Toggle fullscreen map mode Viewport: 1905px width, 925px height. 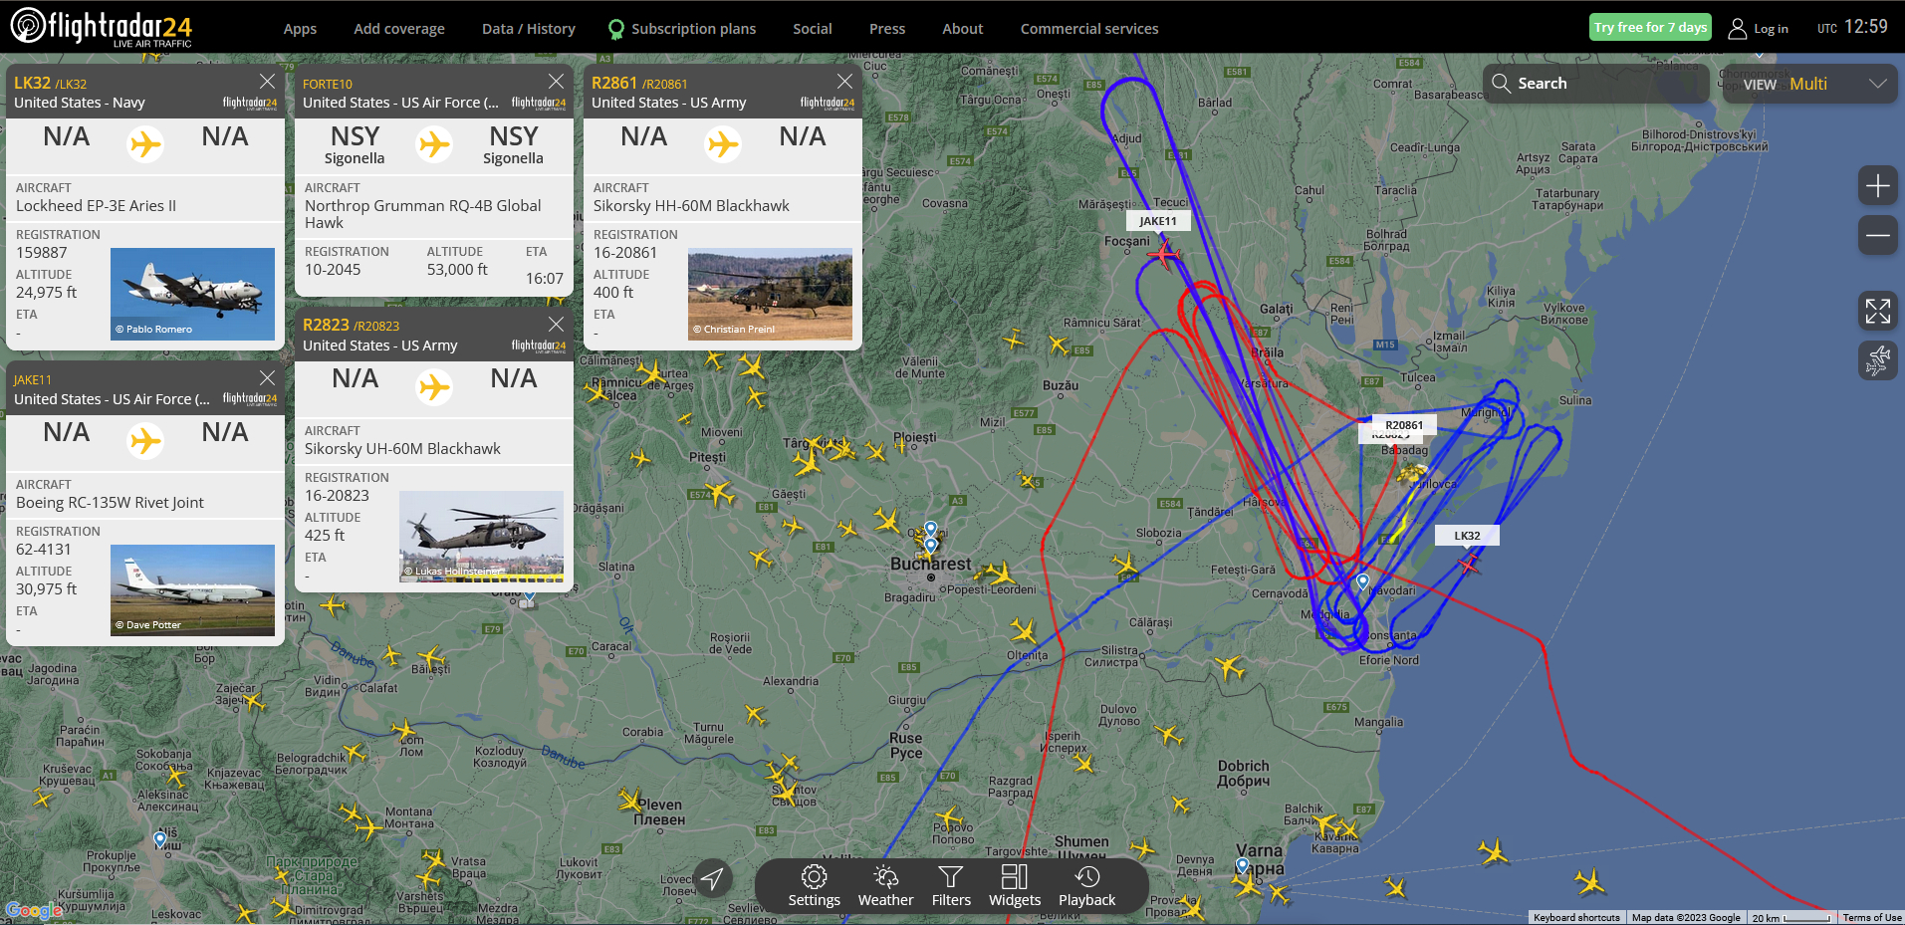(x=1877, y=311)
